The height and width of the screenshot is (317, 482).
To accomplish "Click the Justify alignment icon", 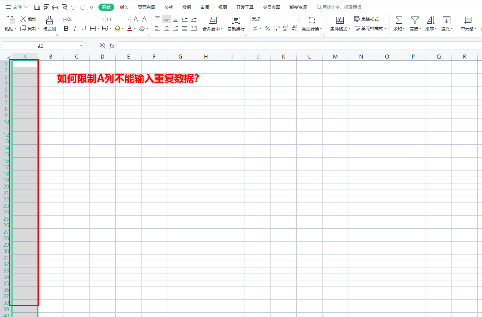I will pyautogui.click(x=185, y=29).
